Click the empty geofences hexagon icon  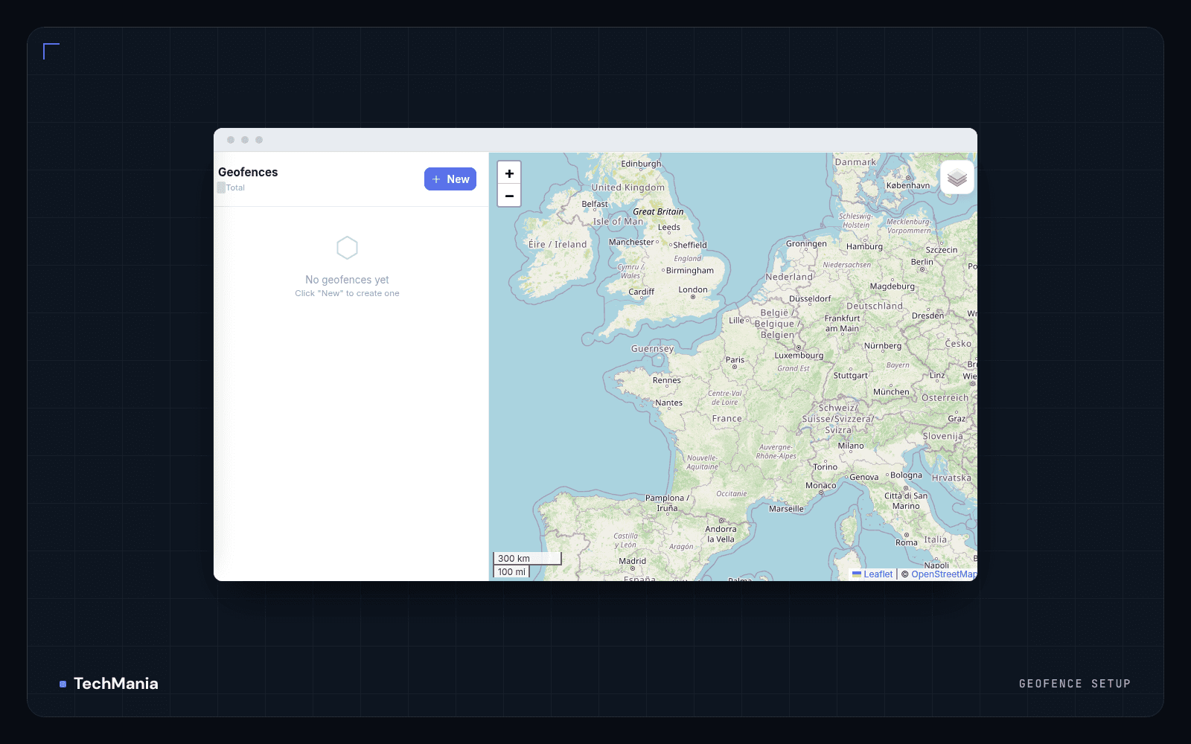347,248
